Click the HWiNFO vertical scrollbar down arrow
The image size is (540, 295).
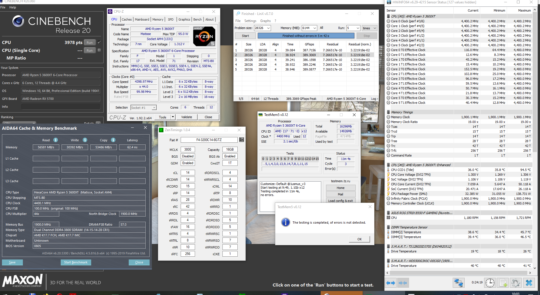535,268
